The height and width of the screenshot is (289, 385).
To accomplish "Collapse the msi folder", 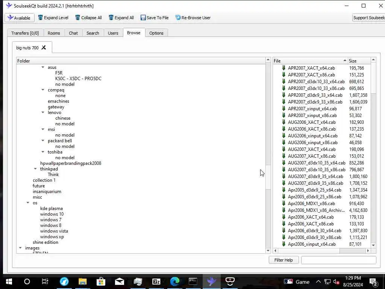I will click(43, 129).
